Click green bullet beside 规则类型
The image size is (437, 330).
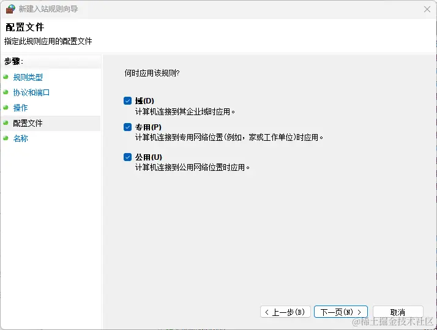pyautogui.click(x=6, y=77)
